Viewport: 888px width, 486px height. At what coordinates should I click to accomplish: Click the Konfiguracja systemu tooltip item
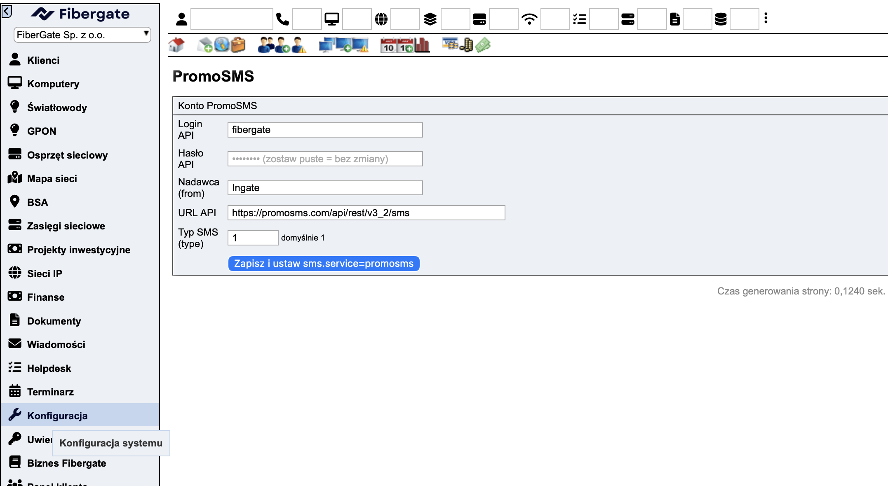click(x=111, y=443)
